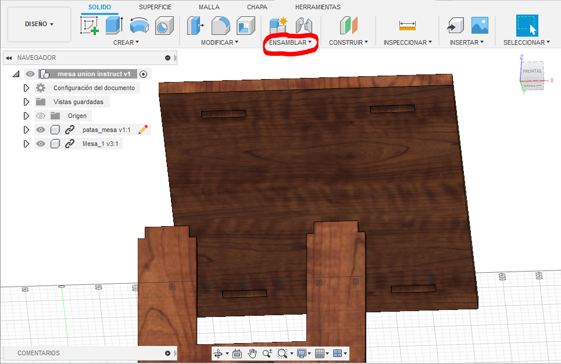Switch to the MALLA tab
The image size is (561, 364).
coord(209,7)
